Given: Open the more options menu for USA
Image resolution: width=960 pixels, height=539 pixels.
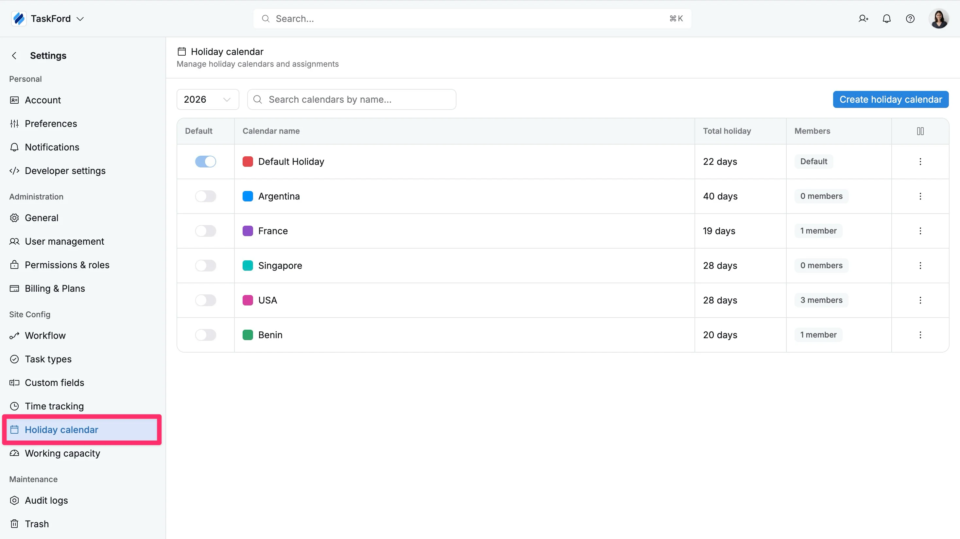Looking at the screenshot, I should coord(920,300).
